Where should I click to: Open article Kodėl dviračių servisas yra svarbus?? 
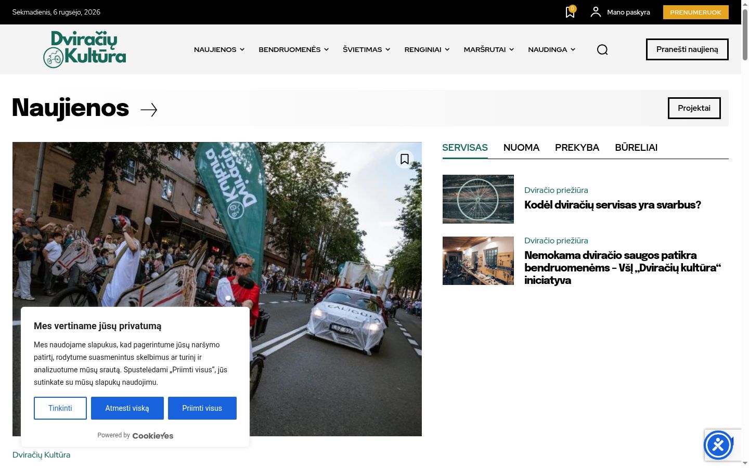click(x=613, y=205)
